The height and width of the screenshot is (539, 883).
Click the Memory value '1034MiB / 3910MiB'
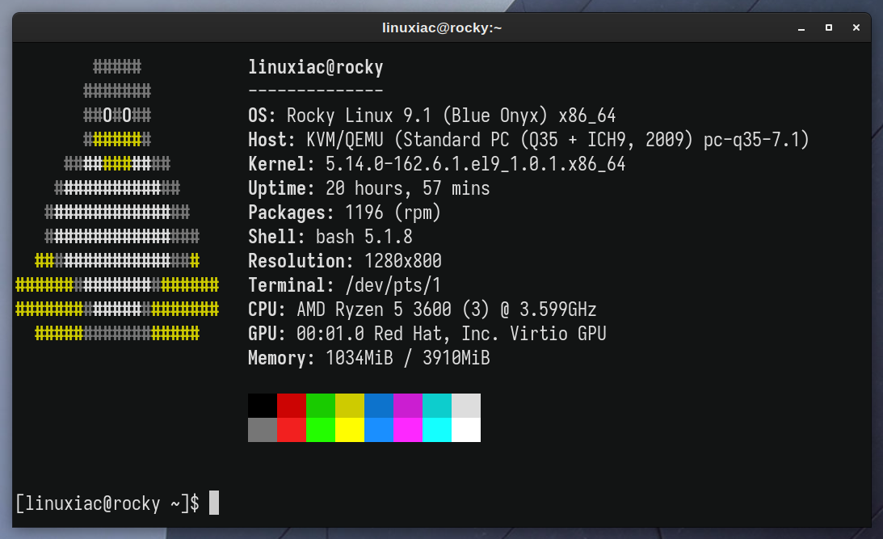[408, 358]
